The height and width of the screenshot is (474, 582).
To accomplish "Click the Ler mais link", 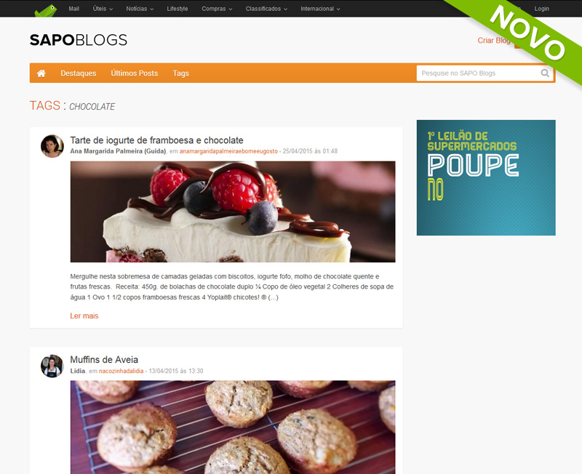I will [x=84, y=316].
